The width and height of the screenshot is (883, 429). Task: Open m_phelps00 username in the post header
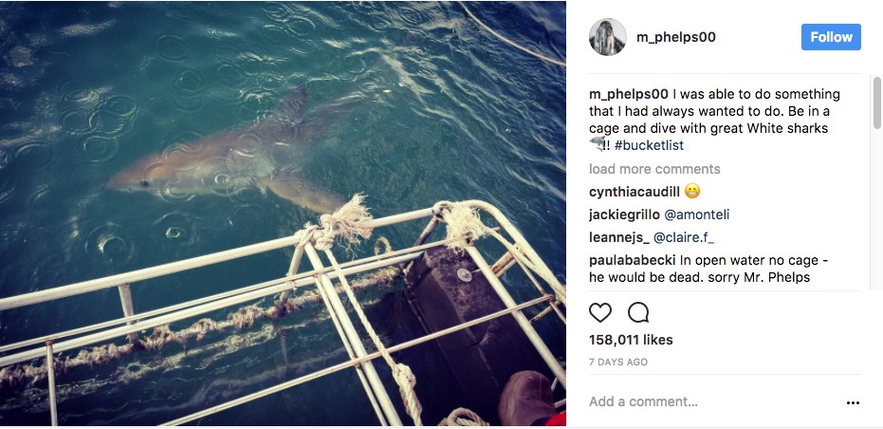pos(676,37)
